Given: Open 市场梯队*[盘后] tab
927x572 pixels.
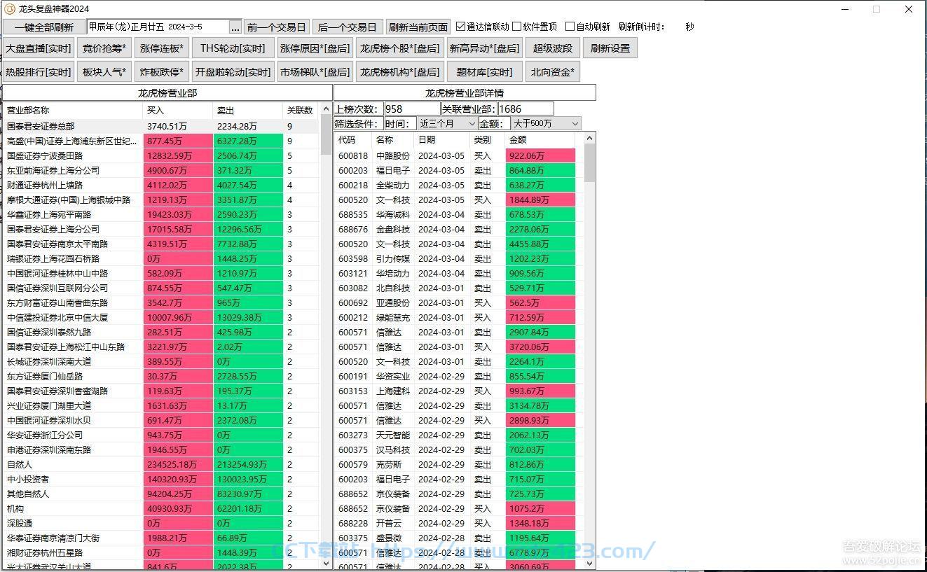Looking at the screenshot, I should (x=315, y=71).
